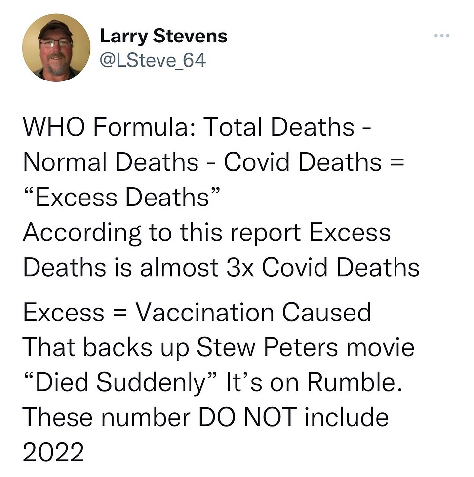
Task: Click the words 'DO NOT include'
Action: coord(294,417)
